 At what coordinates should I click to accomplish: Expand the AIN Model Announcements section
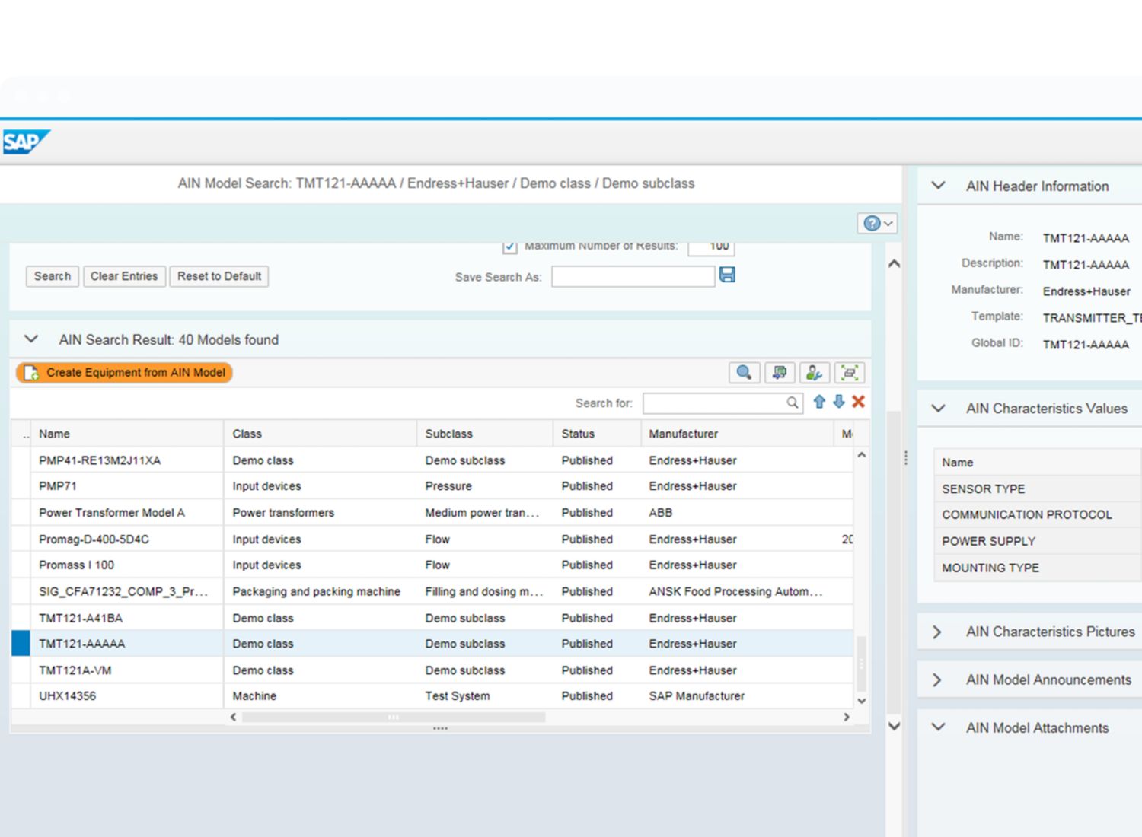point(937,680)
